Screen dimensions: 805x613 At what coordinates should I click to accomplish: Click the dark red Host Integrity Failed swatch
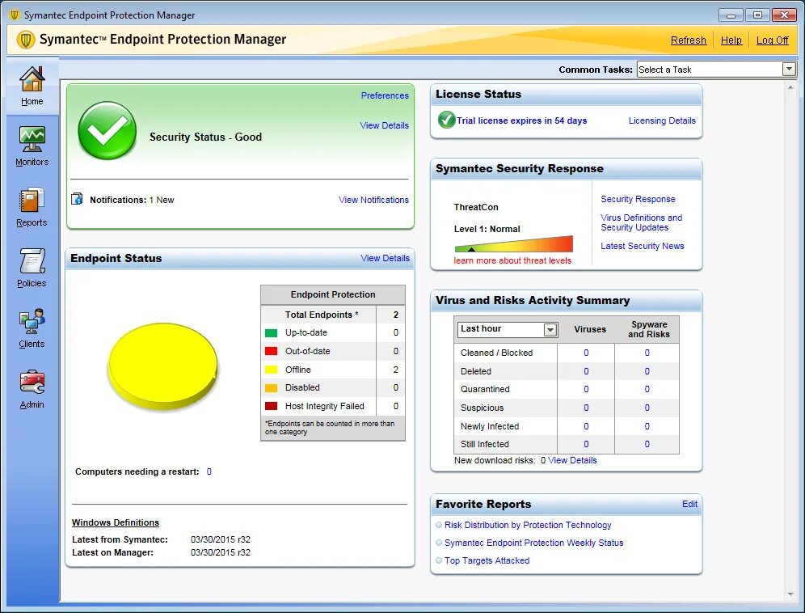pos(271,406)
